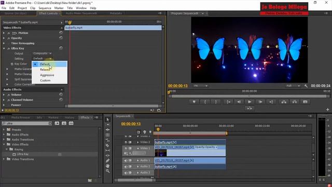This screenshot has width=332, height=187.
Task: Add marker in Program monitor
Action: 194,102
